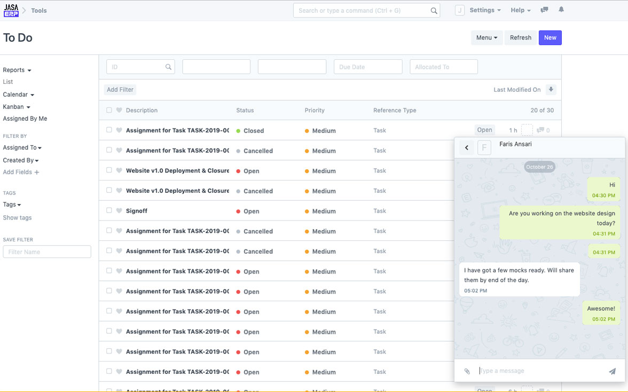Check the select-all checkbox in header row
628x392 pixels.
[x=109, y=111]
